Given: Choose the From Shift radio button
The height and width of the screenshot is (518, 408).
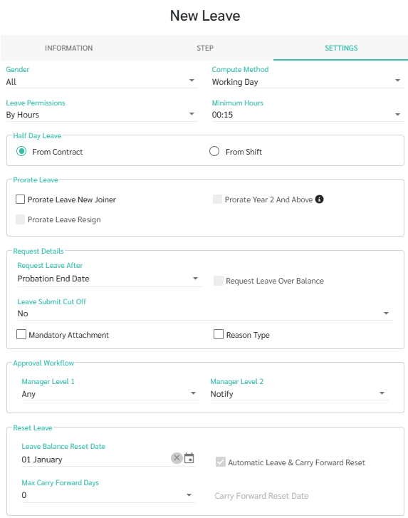Looking at the screenshot, I should pyautogui.click(x=214, y=151).
